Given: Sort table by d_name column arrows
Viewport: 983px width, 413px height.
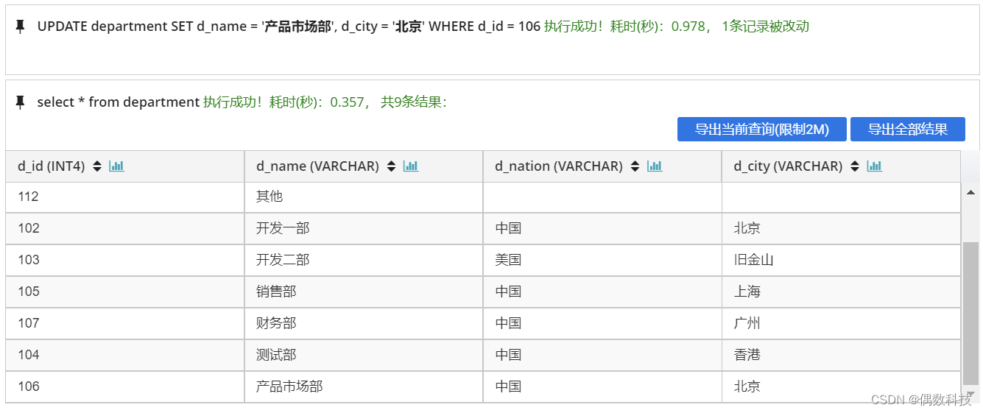Looking at the screenshot, I should (391, 166).
